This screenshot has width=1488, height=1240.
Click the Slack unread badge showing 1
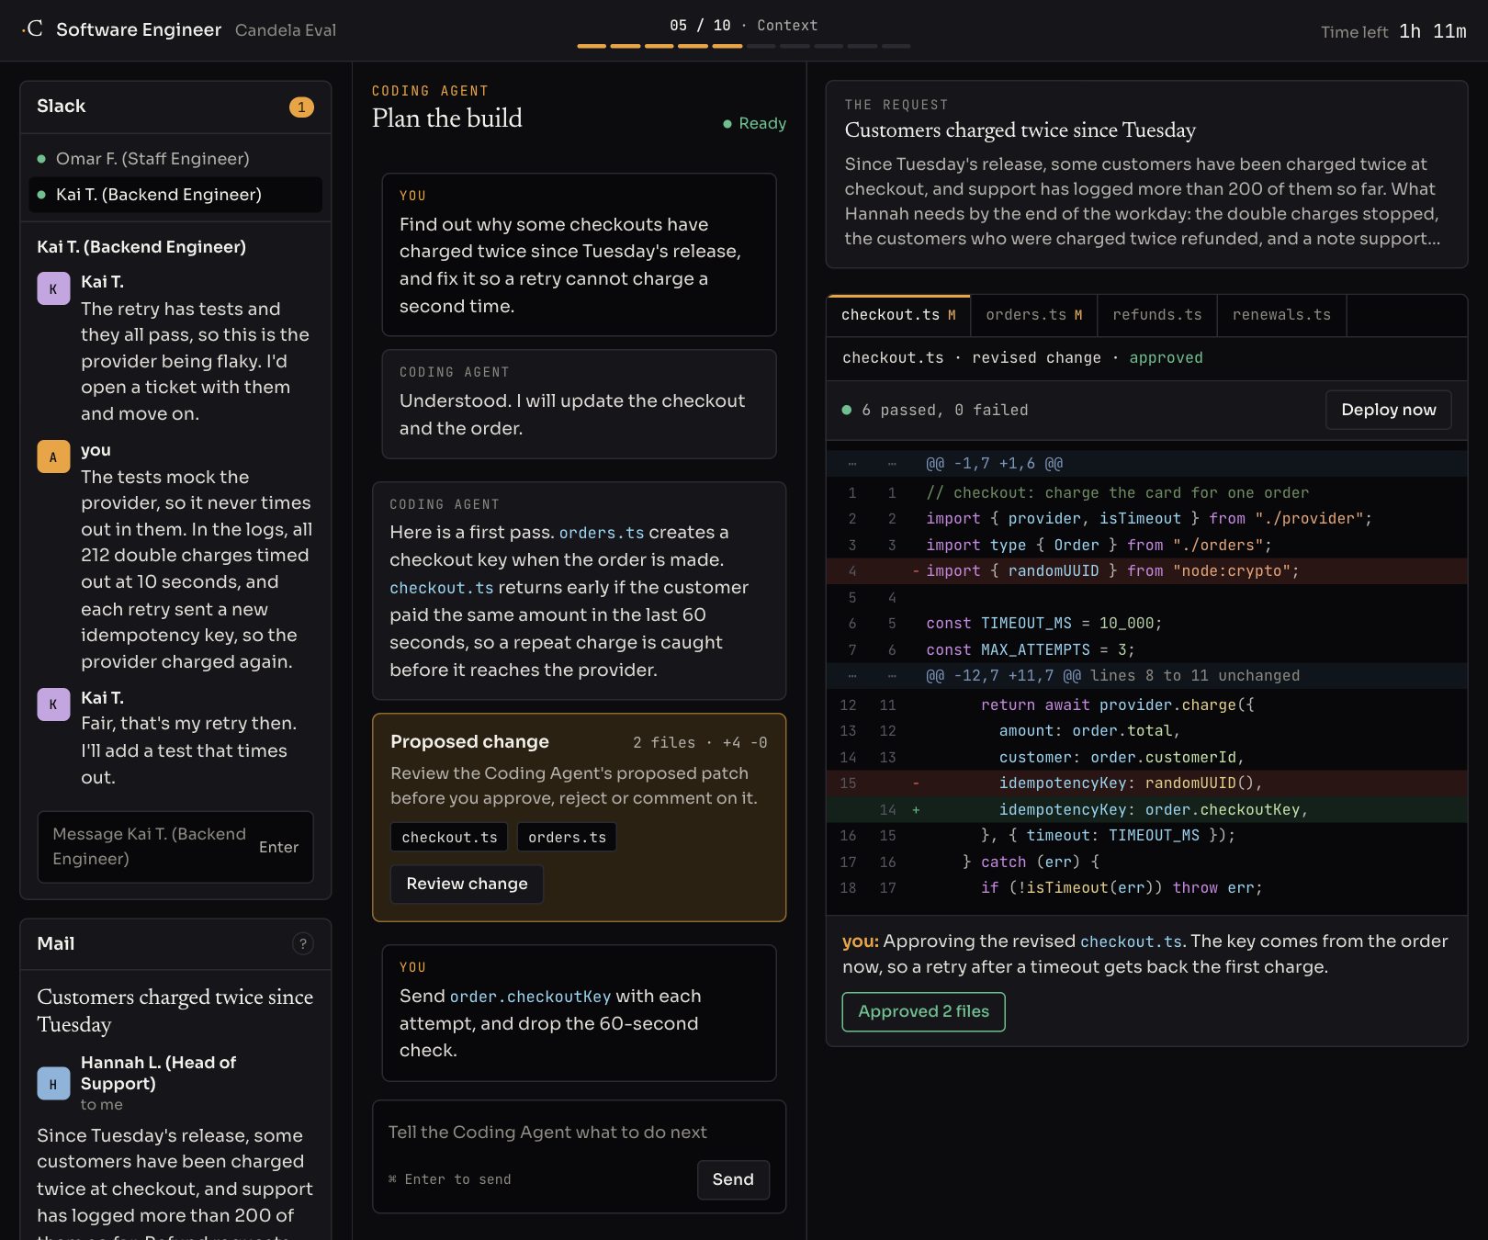coord(301,107)
